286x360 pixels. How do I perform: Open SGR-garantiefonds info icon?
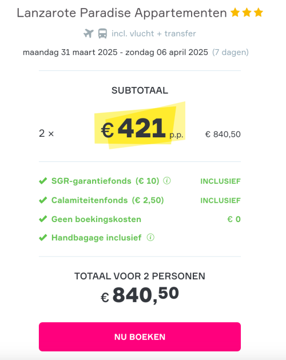[167, 181]
